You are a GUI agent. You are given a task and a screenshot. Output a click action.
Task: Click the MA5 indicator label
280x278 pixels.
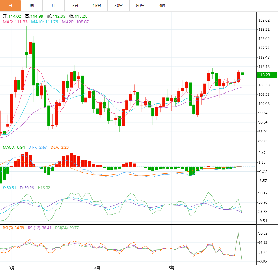coord(15,22)
